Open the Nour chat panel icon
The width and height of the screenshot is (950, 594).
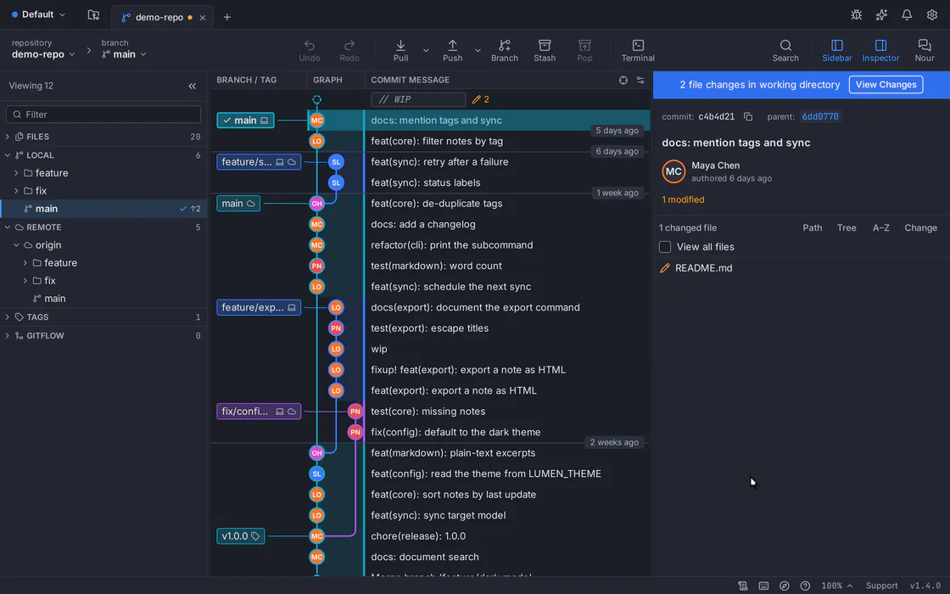click(x=924, y=46)
